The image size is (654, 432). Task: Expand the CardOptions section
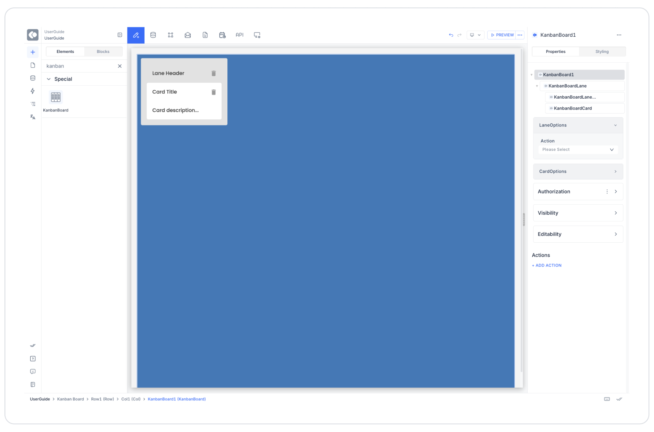pyautogui.click(x=578, y=171)
